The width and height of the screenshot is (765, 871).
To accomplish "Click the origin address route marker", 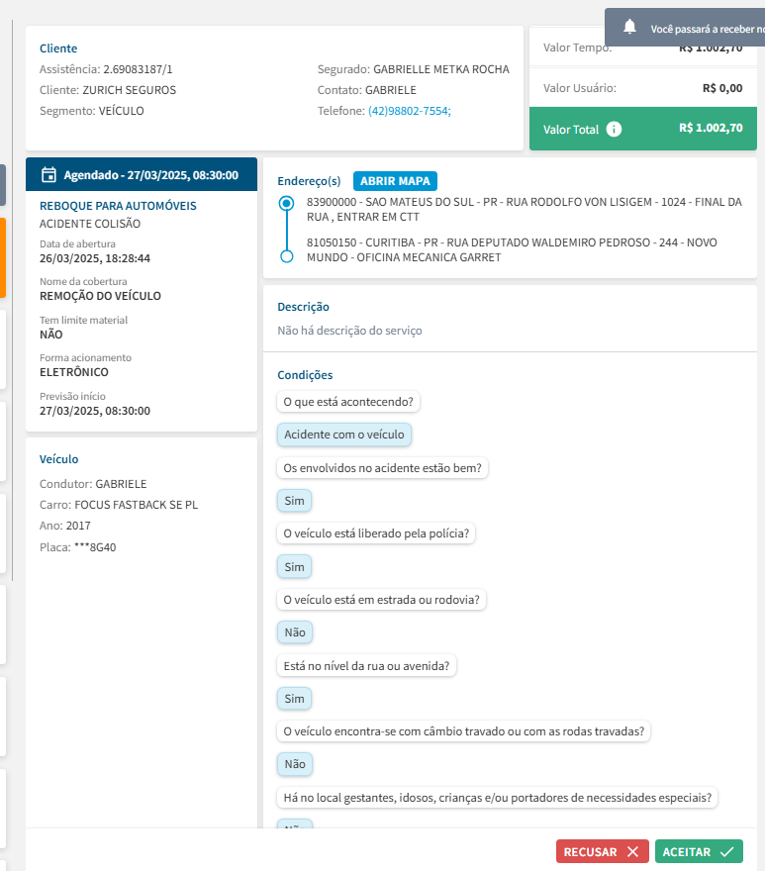I will [287, 203].
